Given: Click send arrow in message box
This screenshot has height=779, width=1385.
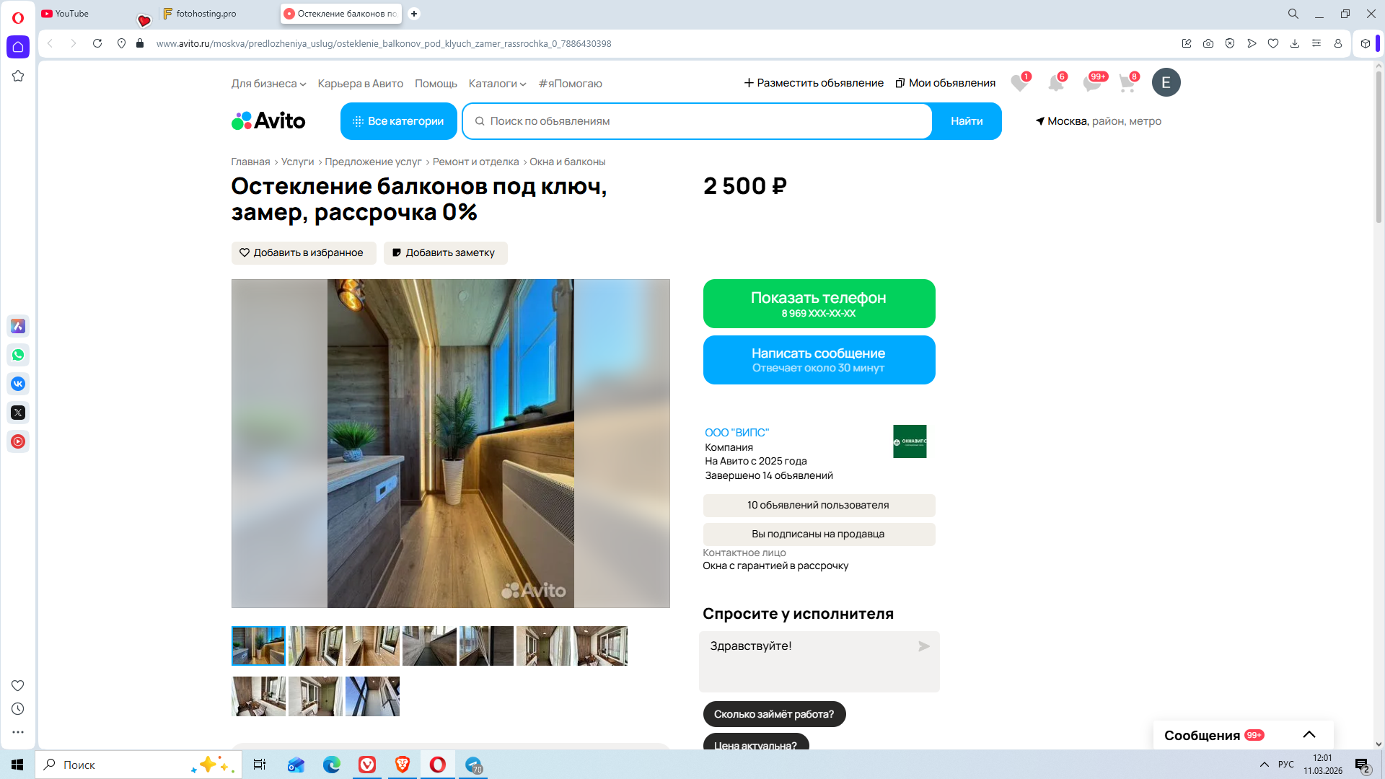Looking at the screenshot, I should (923, 646).
